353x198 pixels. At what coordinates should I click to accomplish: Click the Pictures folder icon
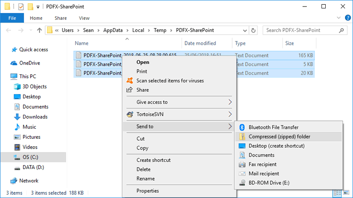[17, 137]
